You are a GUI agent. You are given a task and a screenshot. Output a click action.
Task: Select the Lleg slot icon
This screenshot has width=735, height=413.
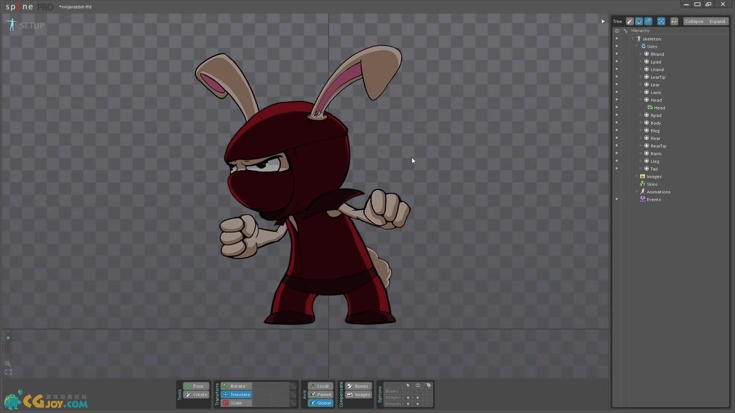(x=647, y=161)
